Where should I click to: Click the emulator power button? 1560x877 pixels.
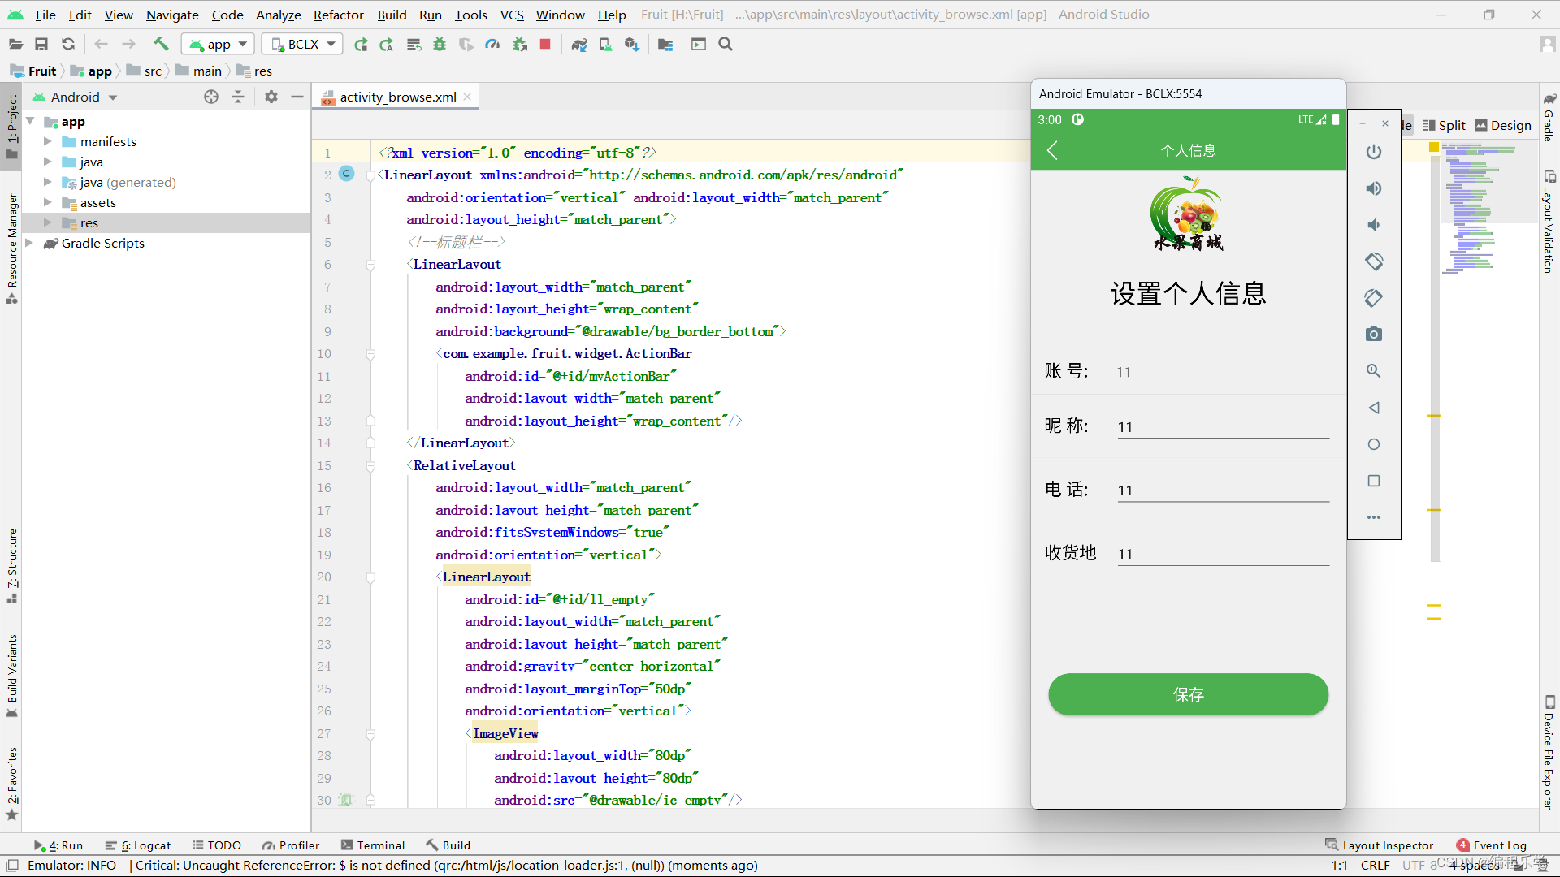(1373, 152)
